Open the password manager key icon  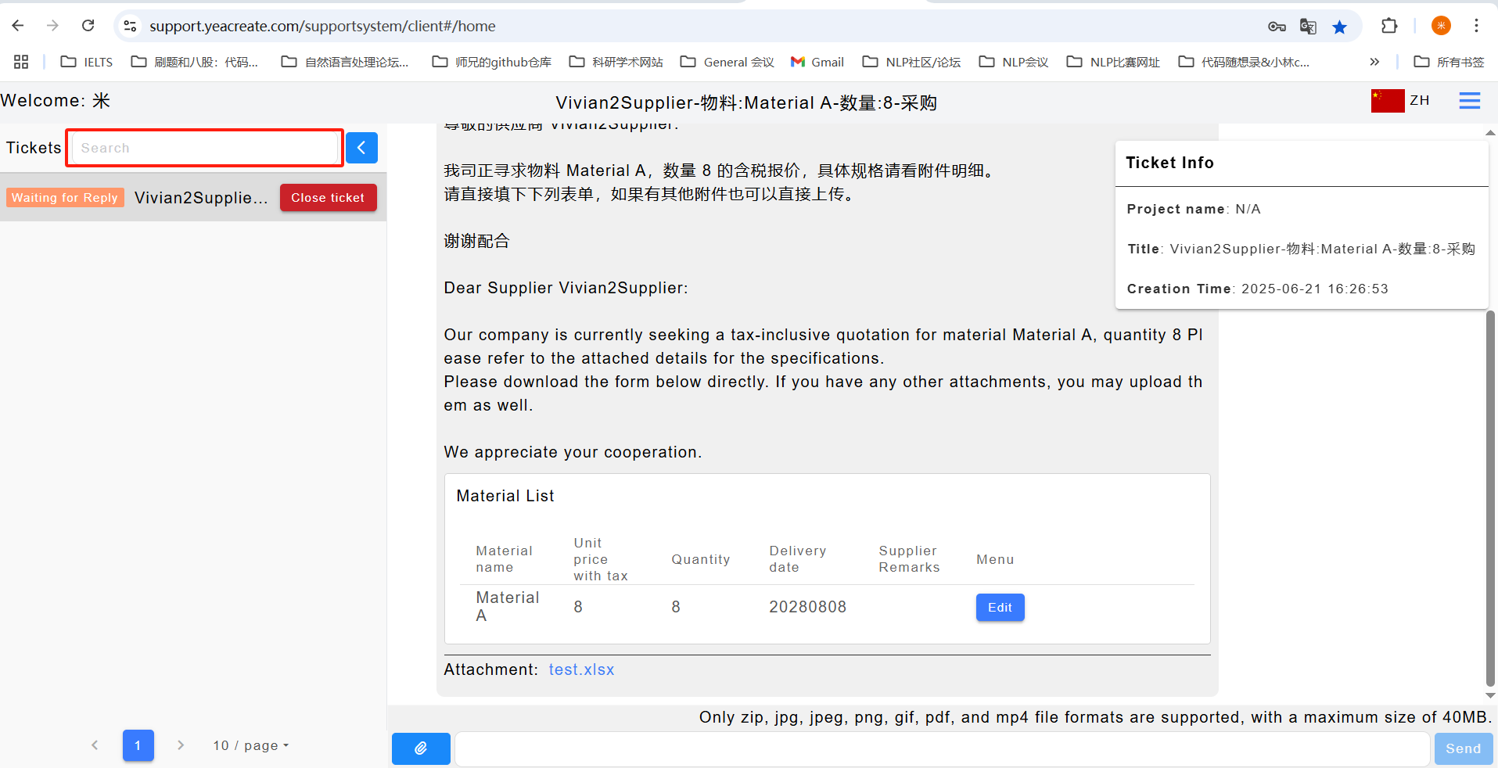pos(1277,27)
